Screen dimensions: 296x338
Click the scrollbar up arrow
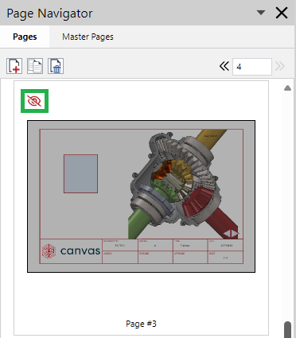287,88
